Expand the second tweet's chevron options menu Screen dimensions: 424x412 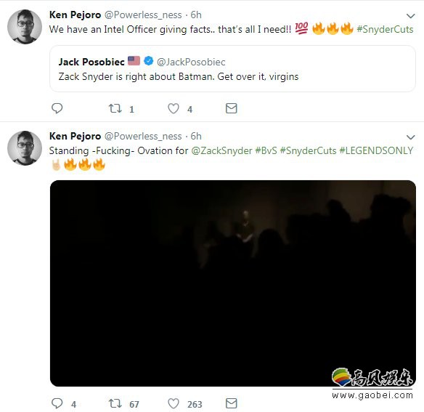(410, 137)
